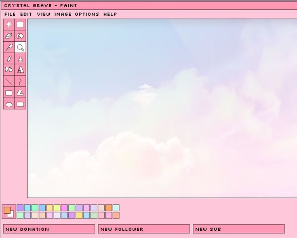Select the cream swatch in bottom palette row

[x=35, y=215]
